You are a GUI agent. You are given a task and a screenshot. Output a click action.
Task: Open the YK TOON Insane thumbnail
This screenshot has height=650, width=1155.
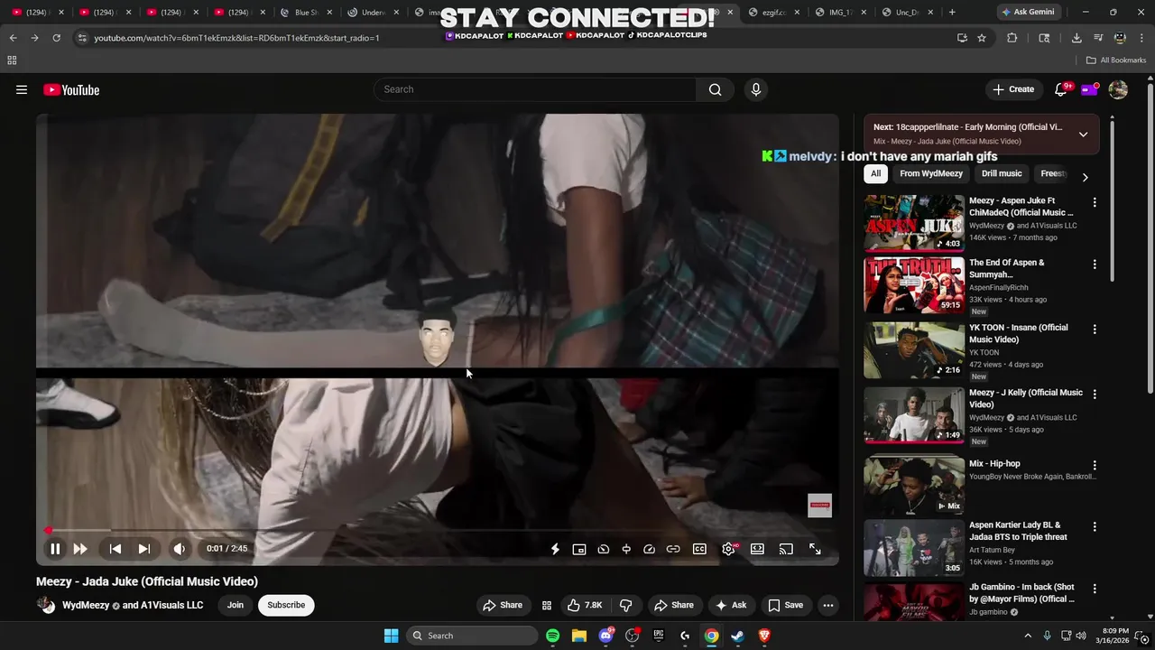914,350
